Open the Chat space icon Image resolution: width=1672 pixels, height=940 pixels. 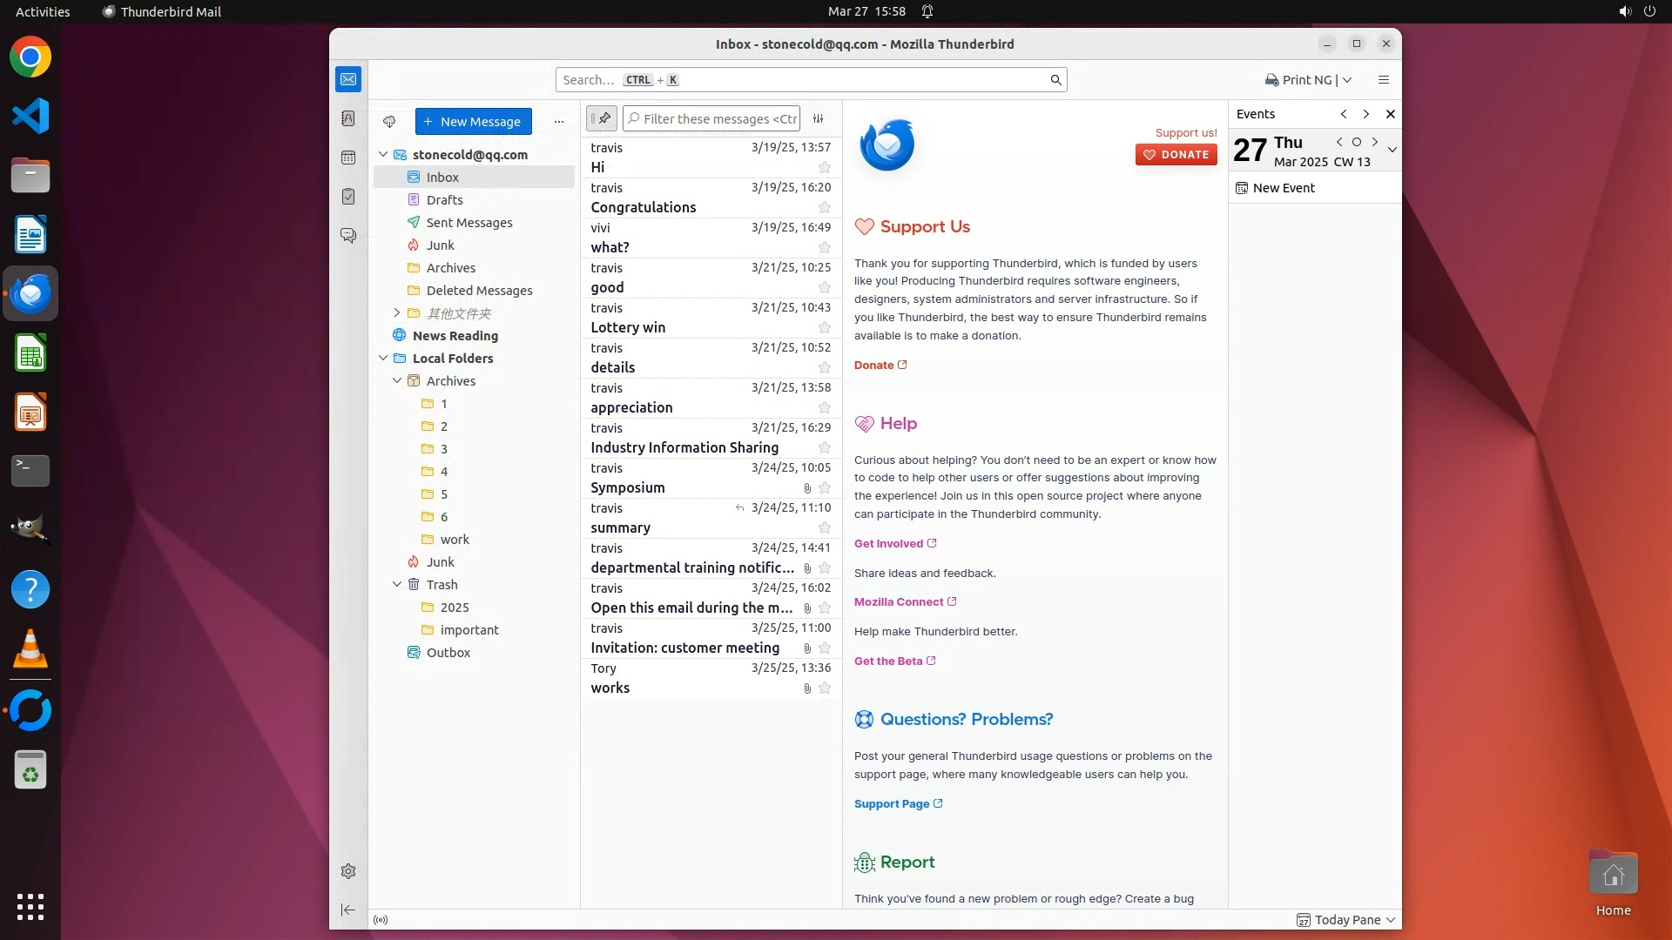click(x=348, y=236)
